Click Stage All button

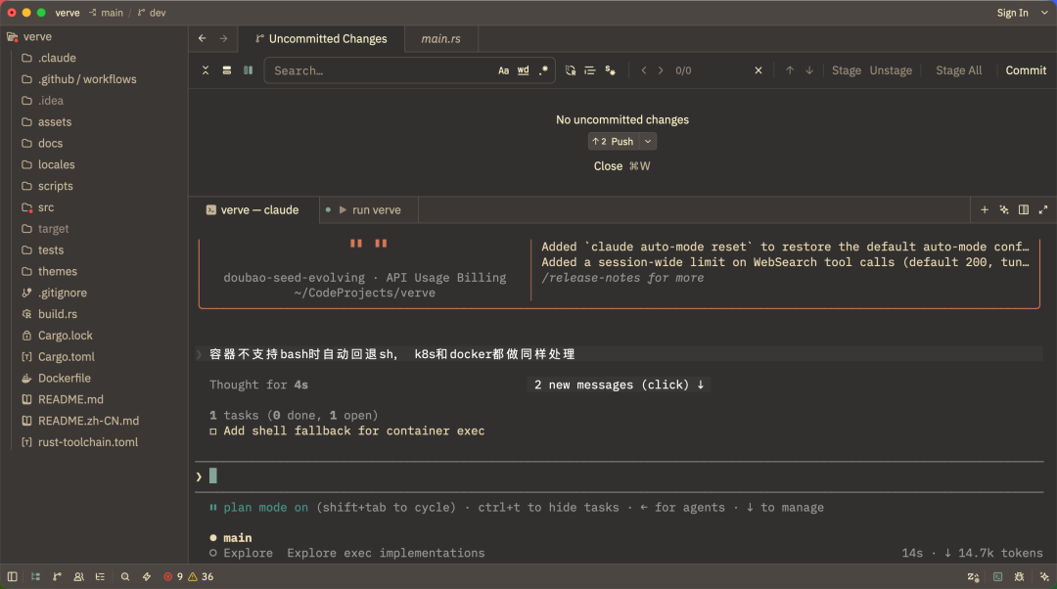click(x=958, y=70)
